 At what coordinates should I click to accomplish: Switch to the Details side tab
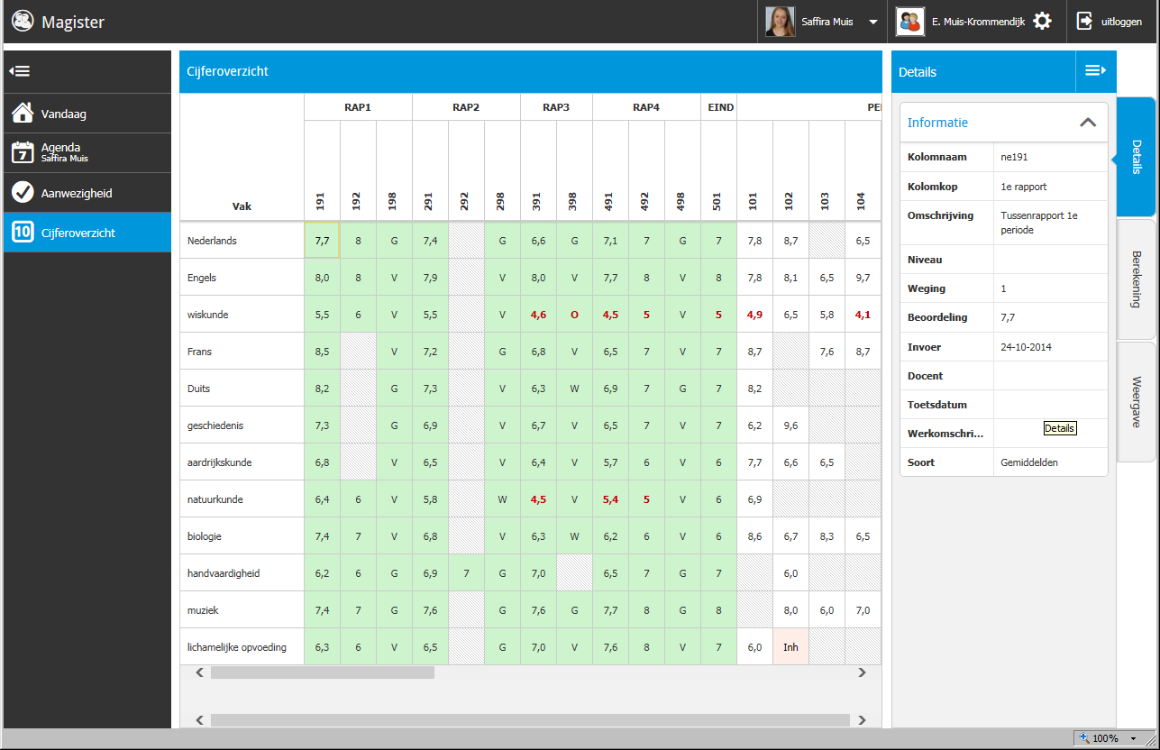tap(1136, 157)
